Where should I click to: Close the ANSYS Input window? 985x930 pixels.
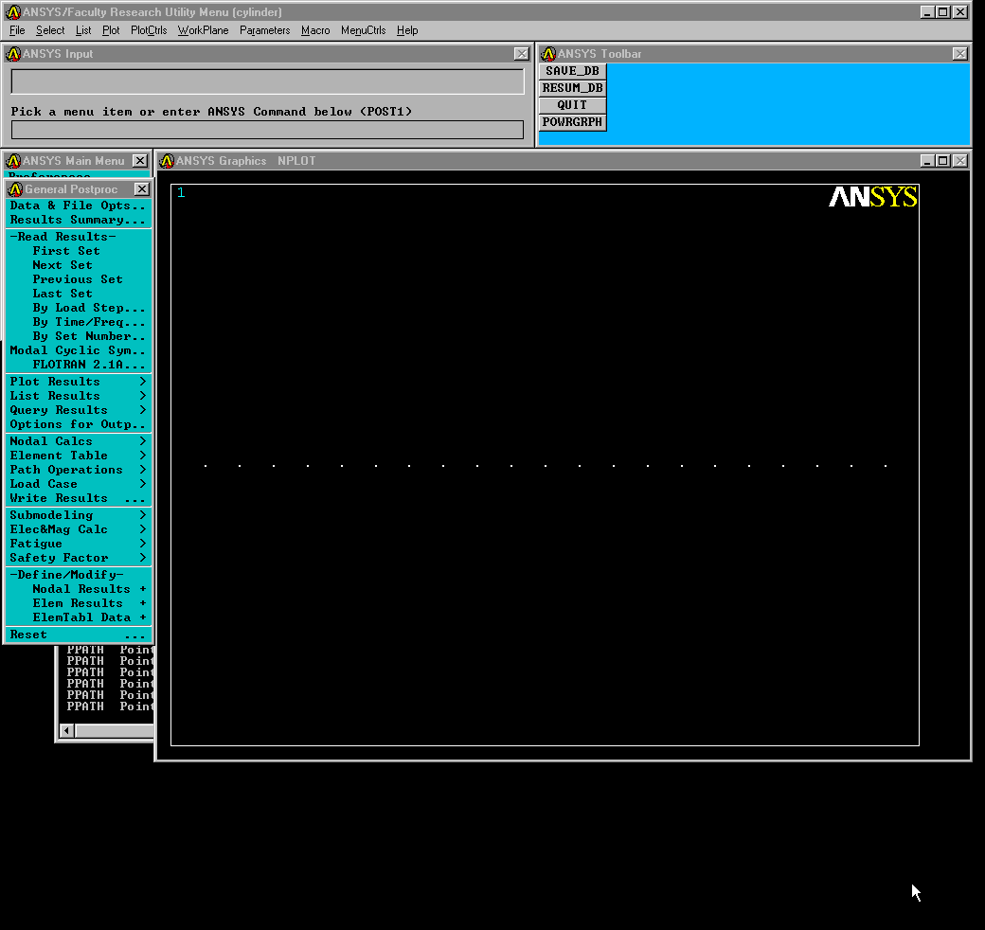click(x=522, y=54)
